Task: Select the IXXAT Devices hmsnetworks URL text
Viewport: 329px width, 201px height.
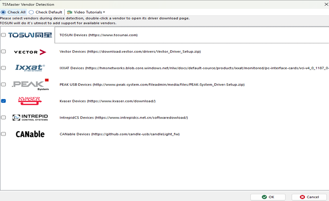Action: [194, 68]
